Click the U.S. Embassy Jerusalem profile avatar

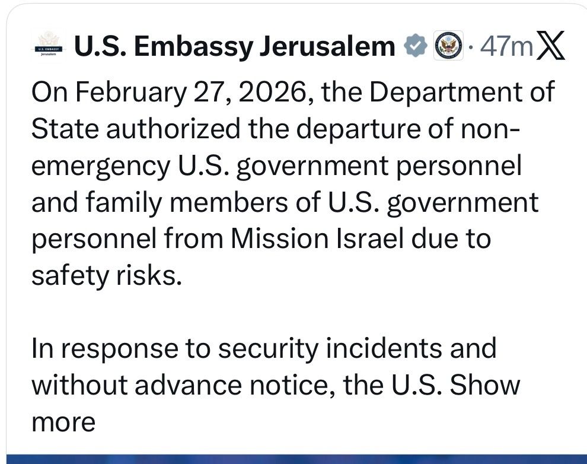48,47
